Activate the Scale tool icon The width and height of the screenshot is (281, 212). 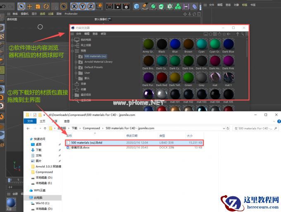(x=38, y=7)
